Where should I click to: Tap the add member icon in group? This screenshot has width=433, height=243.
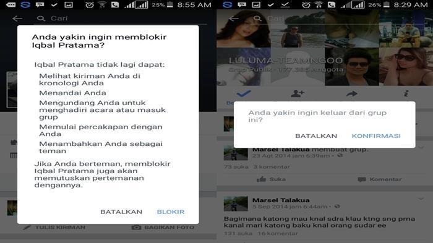click(x=298, y=93)
